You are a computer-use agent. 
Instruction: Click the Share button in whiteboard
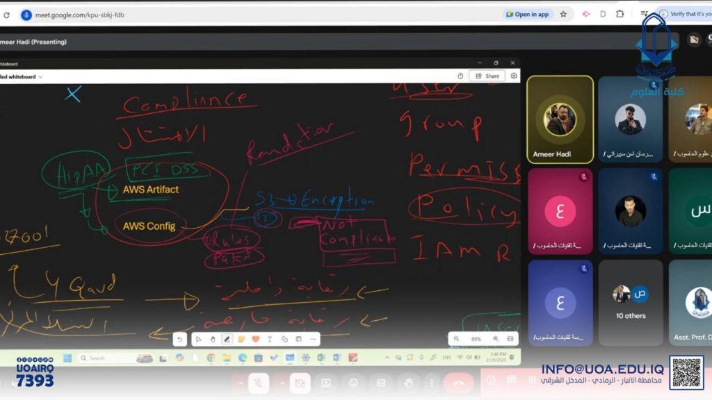point(487,76)
